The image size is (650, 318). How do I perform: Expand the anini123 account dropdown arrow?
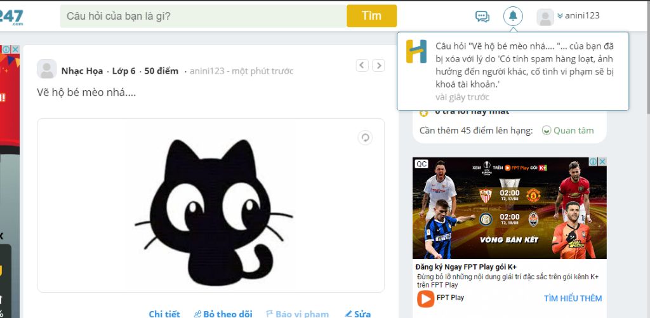point(560,16)
